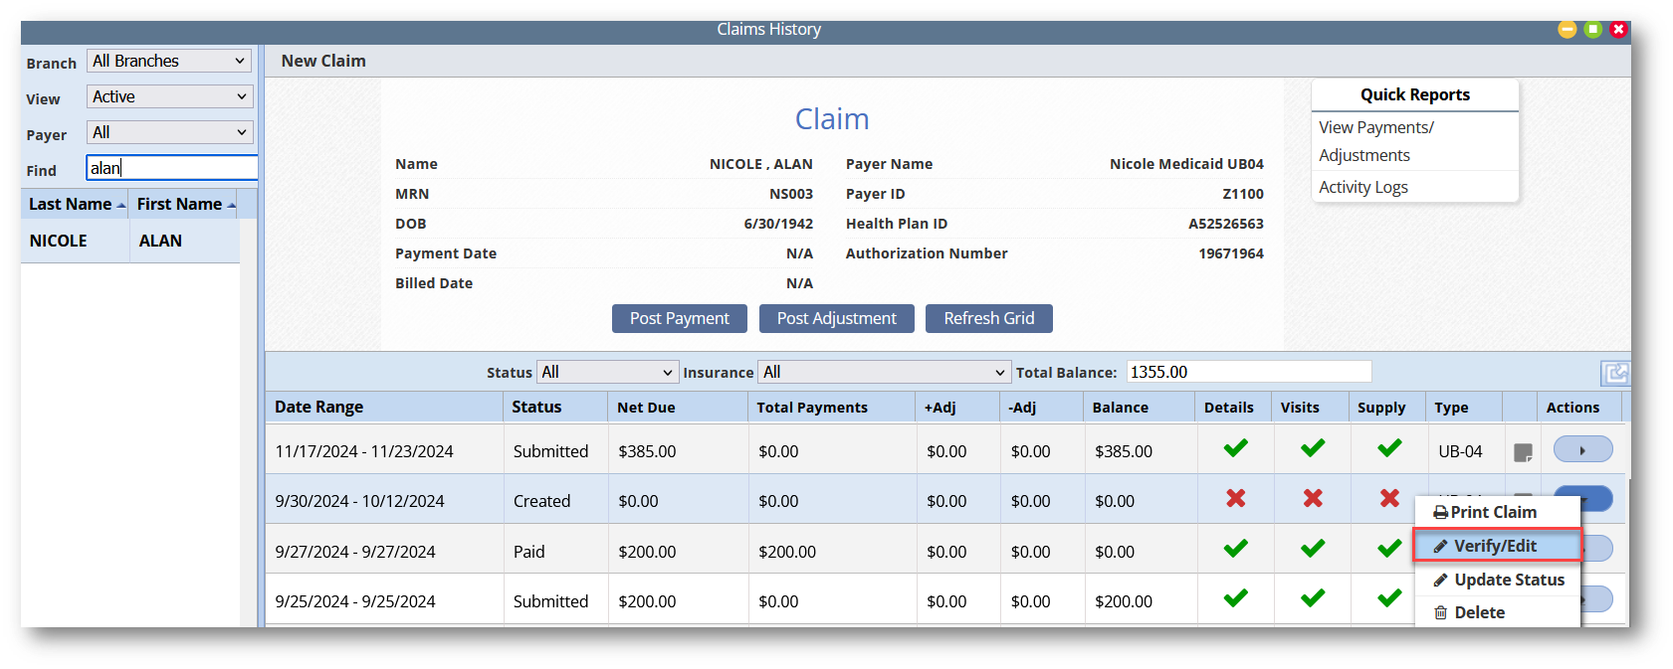Click the green Details checkmark for 11/17/2024 claim
1673x669 pixels.
pos(1235,449)
